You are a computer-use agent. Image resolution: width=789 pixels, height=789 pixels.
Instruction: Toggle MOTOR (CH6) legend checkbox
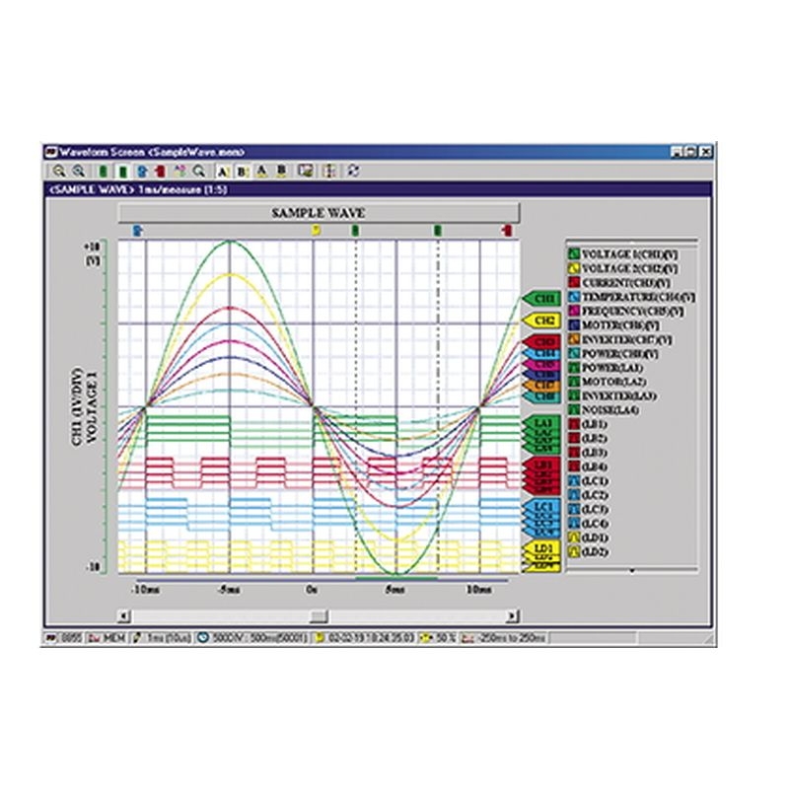click(x=574, y=325)
